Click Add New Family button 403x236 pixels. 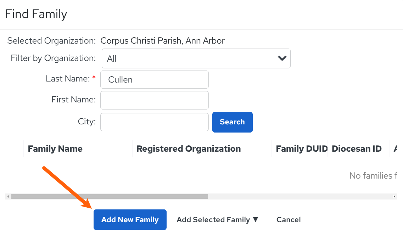point(130,220)
